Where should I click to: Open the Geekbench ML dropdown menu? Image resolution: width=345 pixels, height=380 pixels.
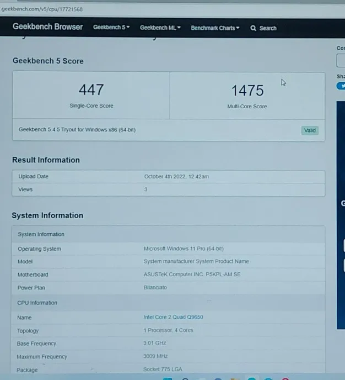click(160, 28)
